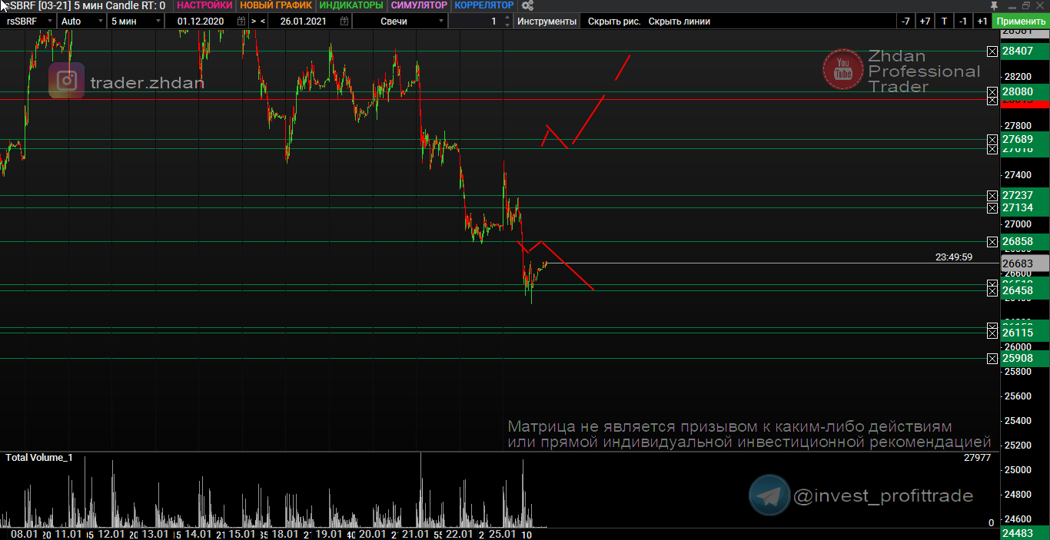Shift date range forward with > button
1050x540 pixels.
pyautogui.click(x=254, y=22)
